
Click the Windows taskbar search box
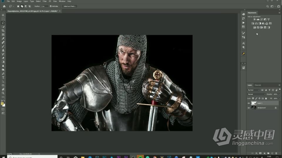(x=32, y=157)
